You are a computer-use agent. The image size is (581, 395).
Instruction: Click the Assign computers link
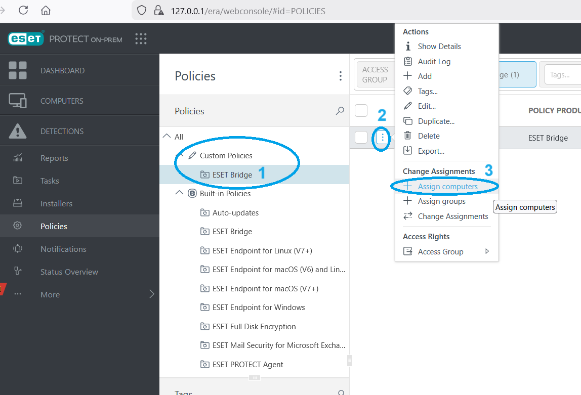click(x=447, y=186)
